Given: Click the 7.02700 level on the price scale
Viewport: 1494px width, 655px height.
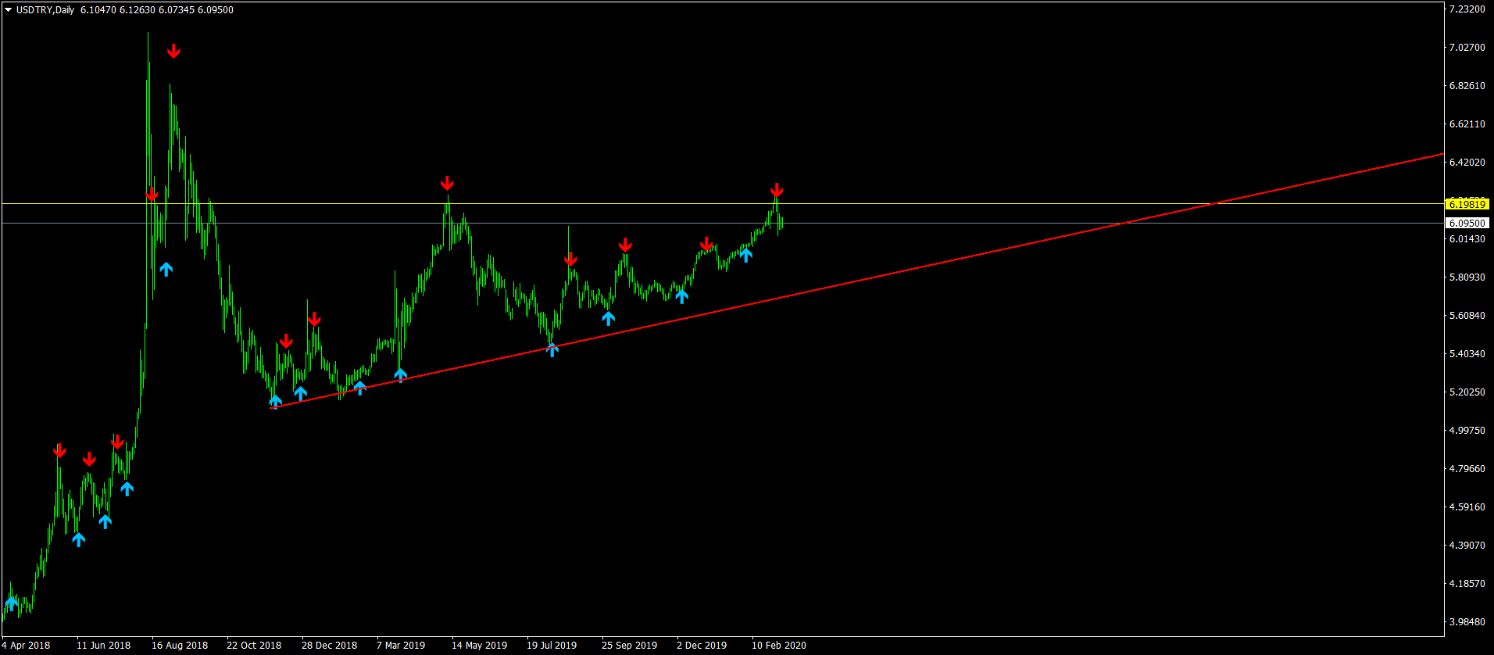Looking at the screenshot, I should [x=1467, y=48].
